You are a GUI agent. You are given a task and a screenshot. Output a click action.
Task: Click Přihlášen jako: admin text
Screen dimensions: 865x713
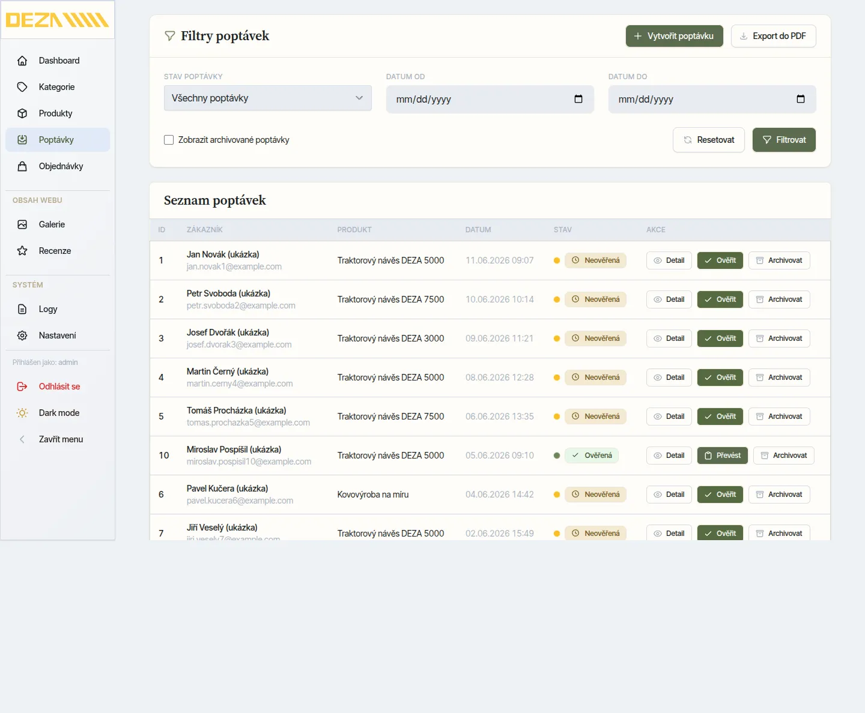pos(45,363)
